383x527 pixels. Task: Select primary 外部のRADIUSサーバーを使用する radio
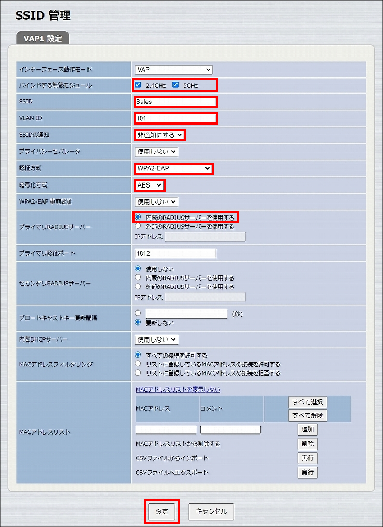(138, 226)
